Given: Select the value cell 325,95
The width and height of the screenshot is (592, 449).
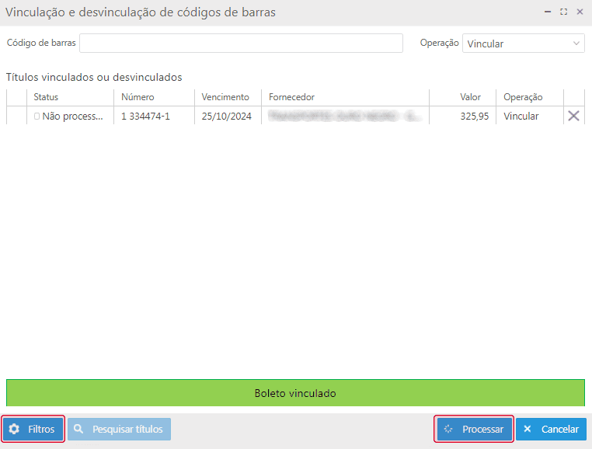Looking at the screenshot, I should pos(474,117).
